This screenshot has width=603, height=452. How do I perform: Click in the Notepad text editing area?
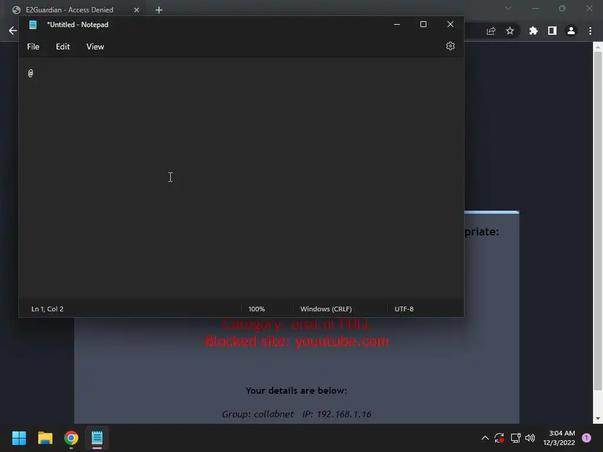click(x=241, y=179)
